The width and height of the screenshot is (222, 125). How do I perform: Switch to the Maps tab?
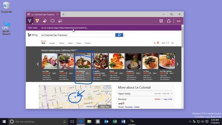pyautogui.click(x=70, y=43)
